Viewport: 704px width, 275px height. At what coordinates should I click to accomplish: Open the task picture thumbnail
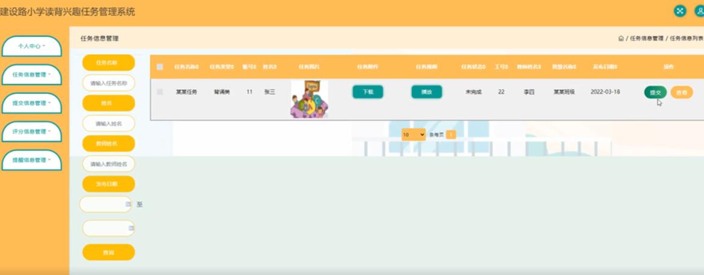(309, 99)
